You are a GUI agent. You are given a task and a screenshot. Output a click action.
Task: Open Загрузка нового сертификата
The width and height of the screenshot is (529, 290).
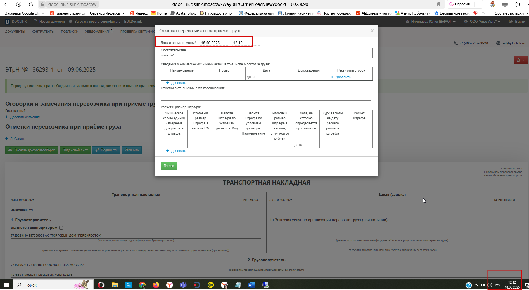coord(95,22)
